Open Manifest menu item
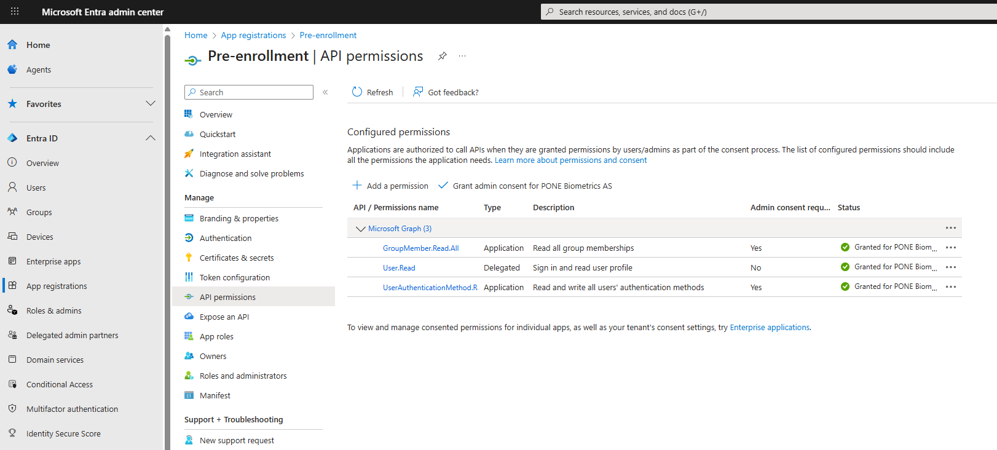997x450 pixels. (215, 395)
